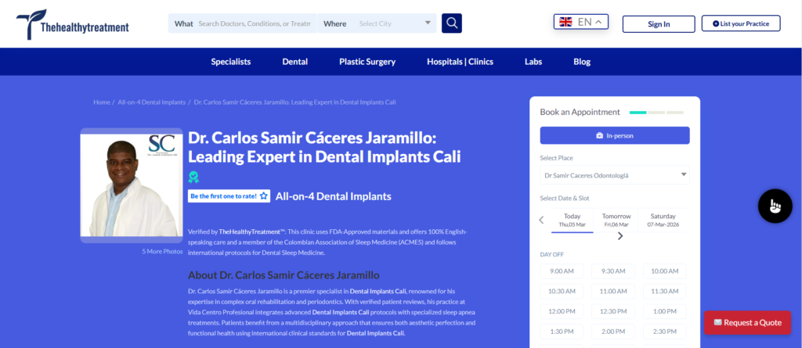
Task: Choose the 11:00 AM time slot
Action: [612, 291]
